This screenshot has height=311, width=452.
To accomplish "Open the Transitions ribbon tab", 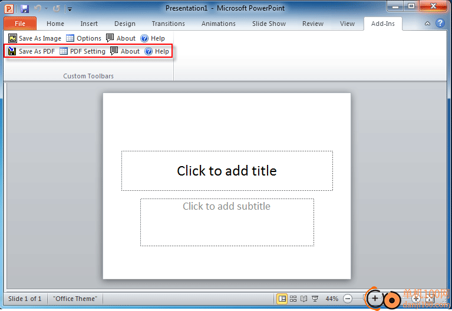I will coord(169,24).
